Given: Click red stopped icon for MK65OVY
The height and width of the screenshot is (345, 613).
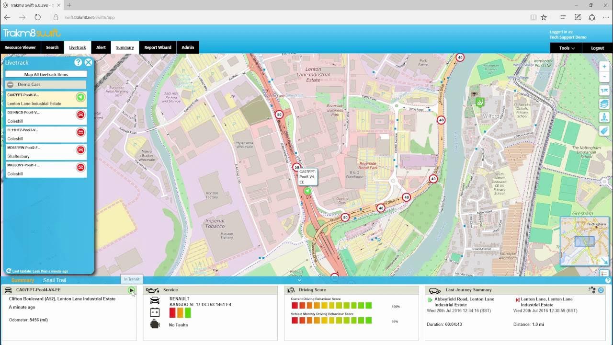Looking at the screenshot, I should pos(80,167).
